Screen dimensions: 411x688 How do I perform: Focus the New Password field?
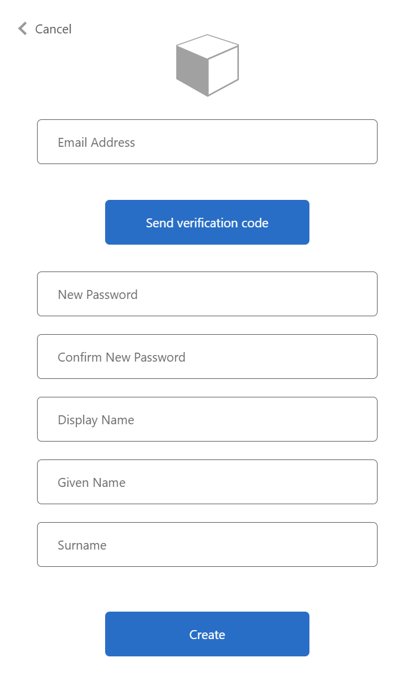pyautogui.click(x=207, y=294)
